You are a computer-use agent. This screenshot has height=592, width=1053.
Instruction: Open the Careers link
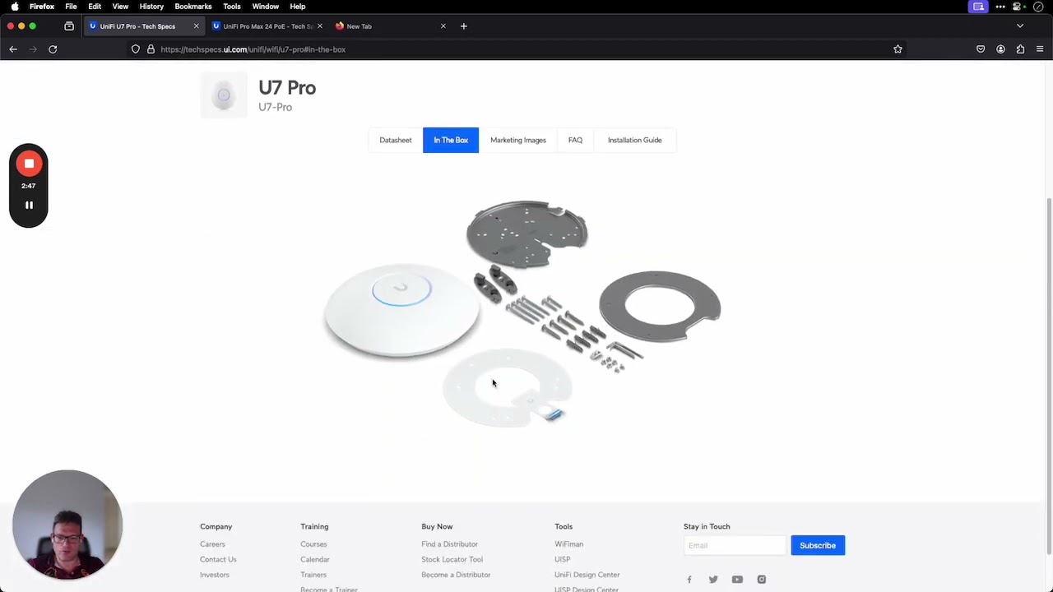[x=212, y=544]
